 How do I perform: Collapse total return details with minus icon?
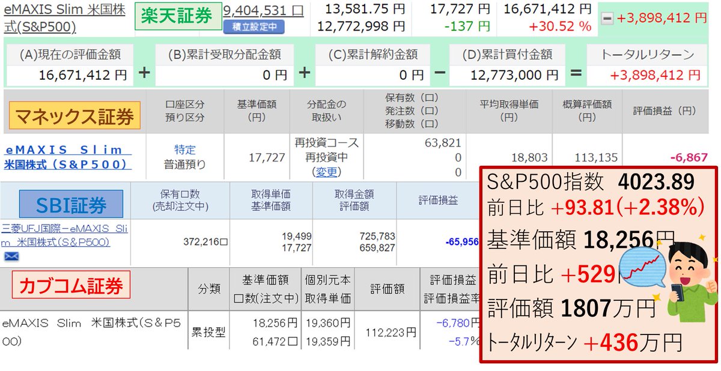point(607,19)
